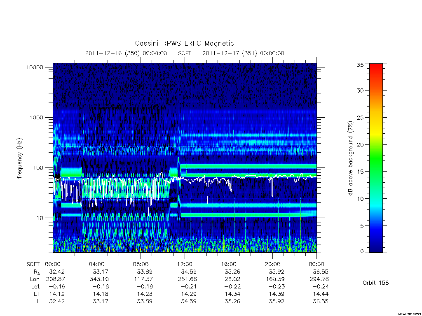Click the 'Orbit 158' label
This screenshot has width=422, height=316.
point(376,283)
